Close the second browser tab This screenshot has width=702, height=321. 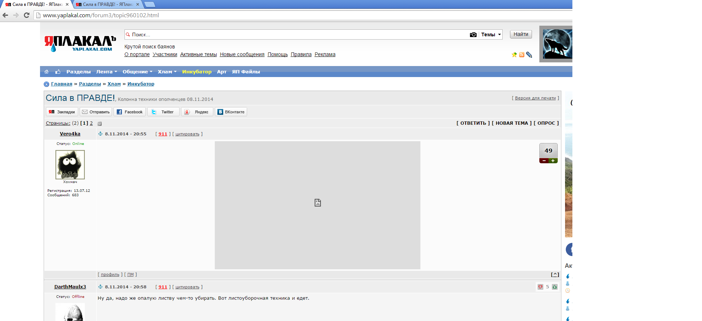138,4
